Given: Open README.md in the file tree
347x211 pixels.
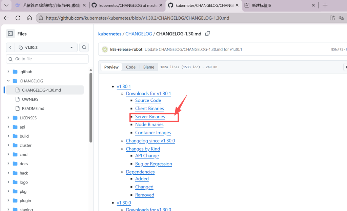Looking at the screenshot, I should point(33,109).
